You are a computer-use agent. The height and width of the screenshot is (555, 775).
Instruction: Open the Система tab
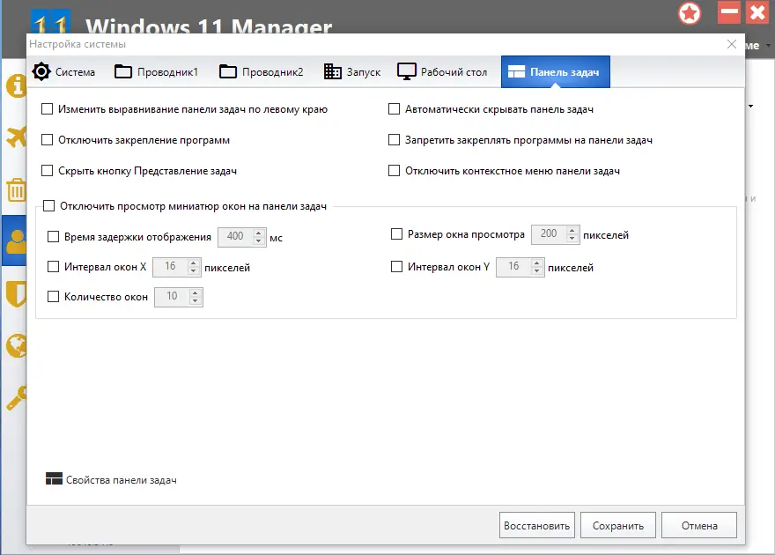(x=63, y=71)
